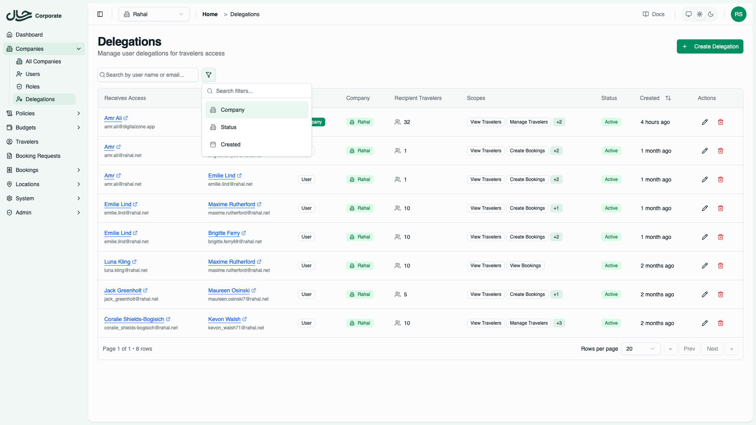756x425 pixels.
Task: Open the Rows per page dropdown
Action: 641,349
